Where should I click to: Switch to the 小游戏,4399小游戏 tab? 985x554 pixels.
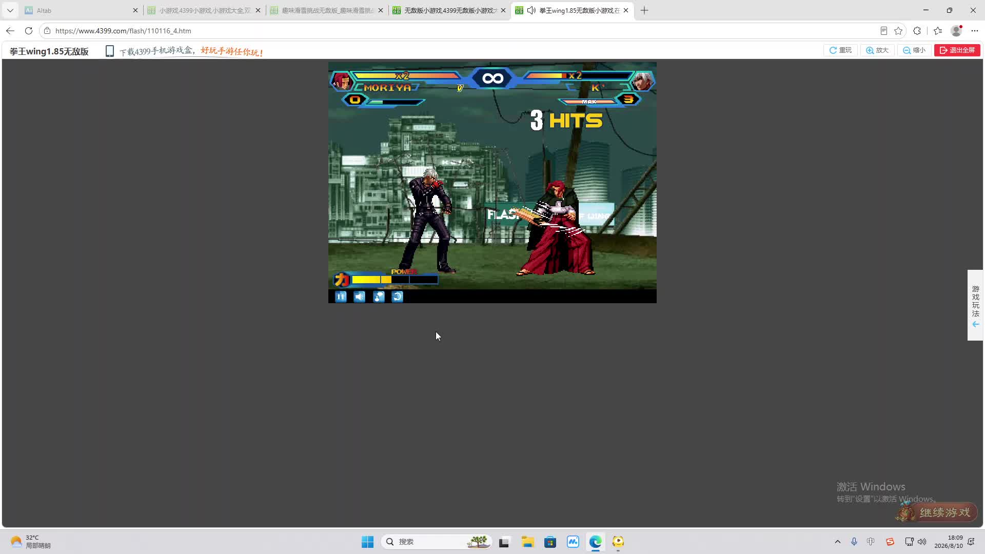pyautogui.click(x=203, y=10)
